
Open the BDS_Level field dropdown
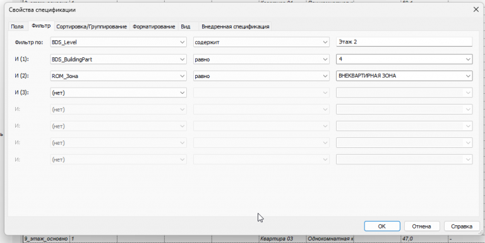click(x=119, y=42)
